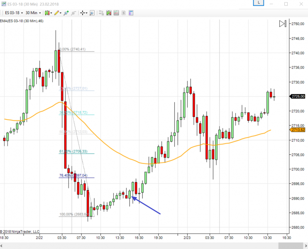Open the chart Properties window icon

[131, 13]
